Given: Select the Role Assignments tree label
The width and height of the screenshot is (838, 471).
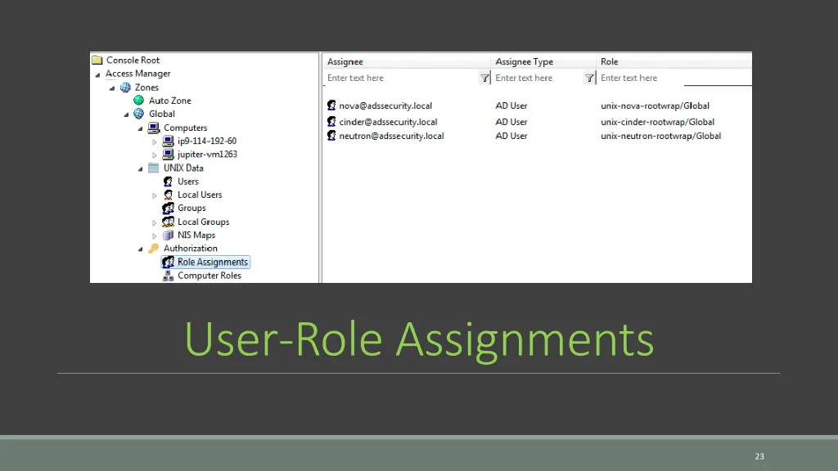Looking at the screenshot, I should tap(213, 262).
